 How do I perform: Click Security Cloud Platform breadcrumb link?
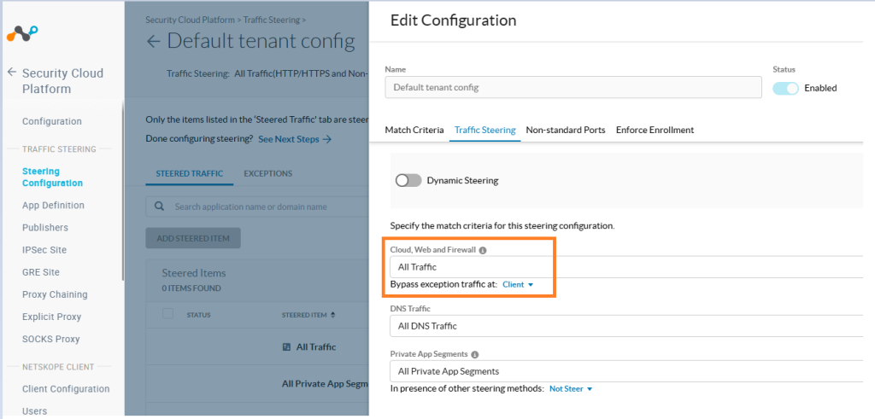(x=190, y=20)
